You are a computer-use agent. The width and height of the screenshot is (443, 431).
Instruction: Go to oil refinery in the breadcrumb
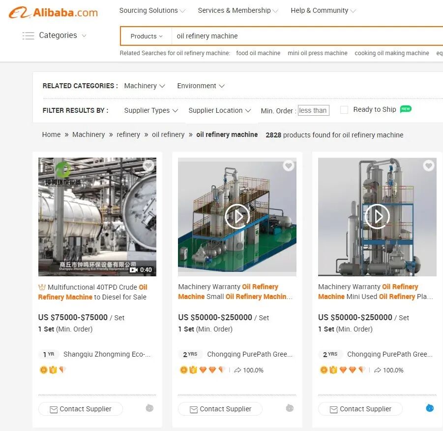[168, 134]
